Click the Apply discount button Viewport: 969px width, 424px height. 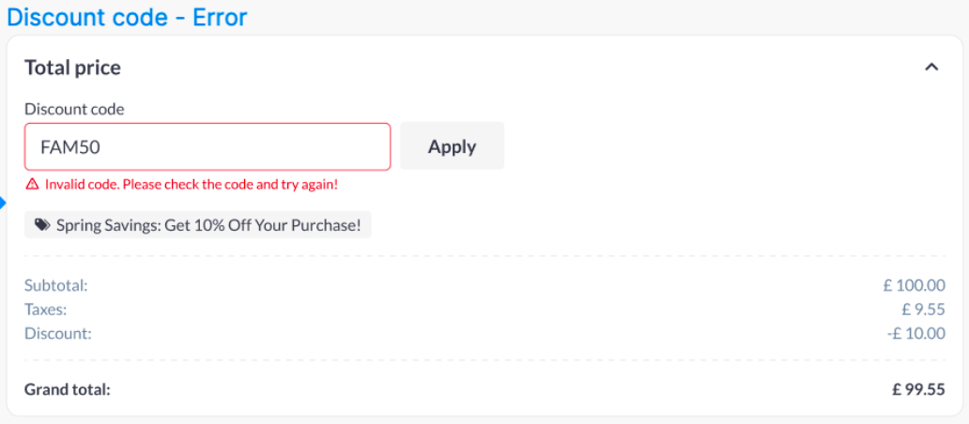[452, 146]
